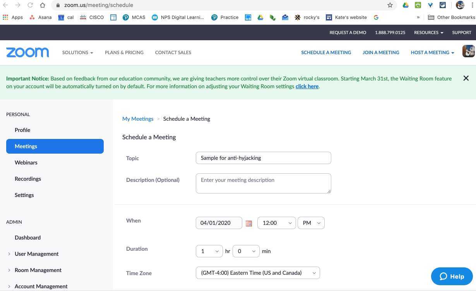This screenshot has height=291, width=476.
Task: Expand Room Management in the sidebar
Action: pos(38,270)
